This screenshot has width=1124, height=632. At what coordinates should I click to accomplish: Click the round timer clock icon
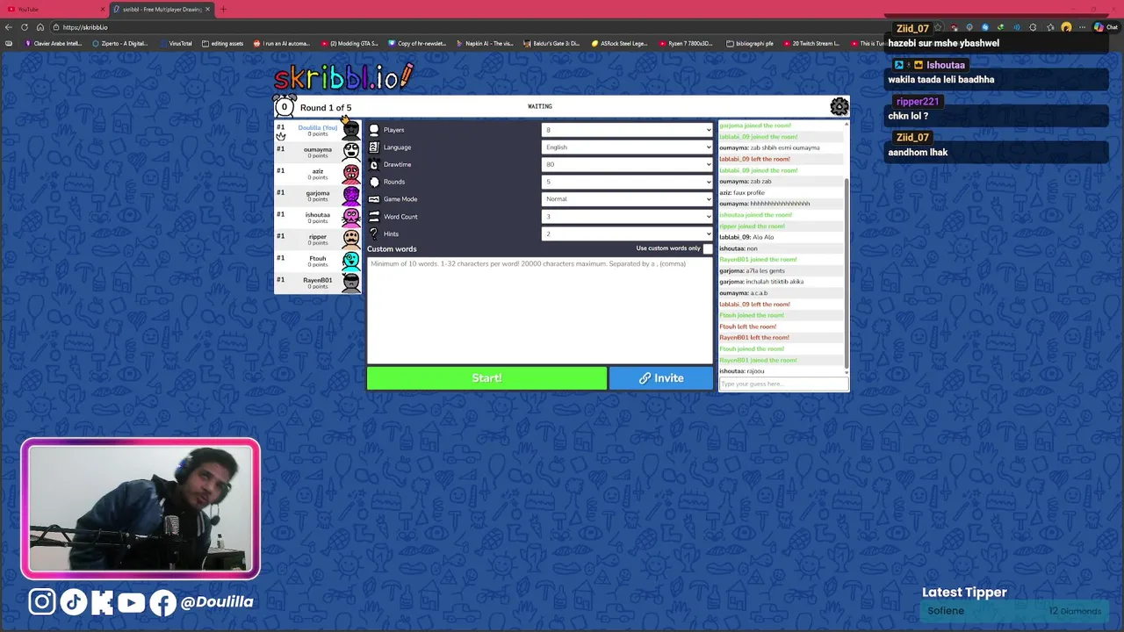coord(284,106)
